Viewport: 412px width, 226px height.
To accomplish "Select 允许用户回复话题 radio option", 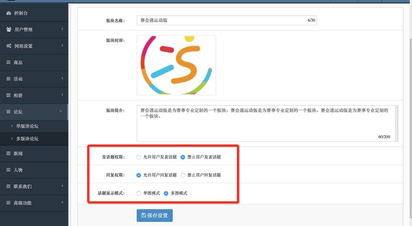I will [139, 175].
